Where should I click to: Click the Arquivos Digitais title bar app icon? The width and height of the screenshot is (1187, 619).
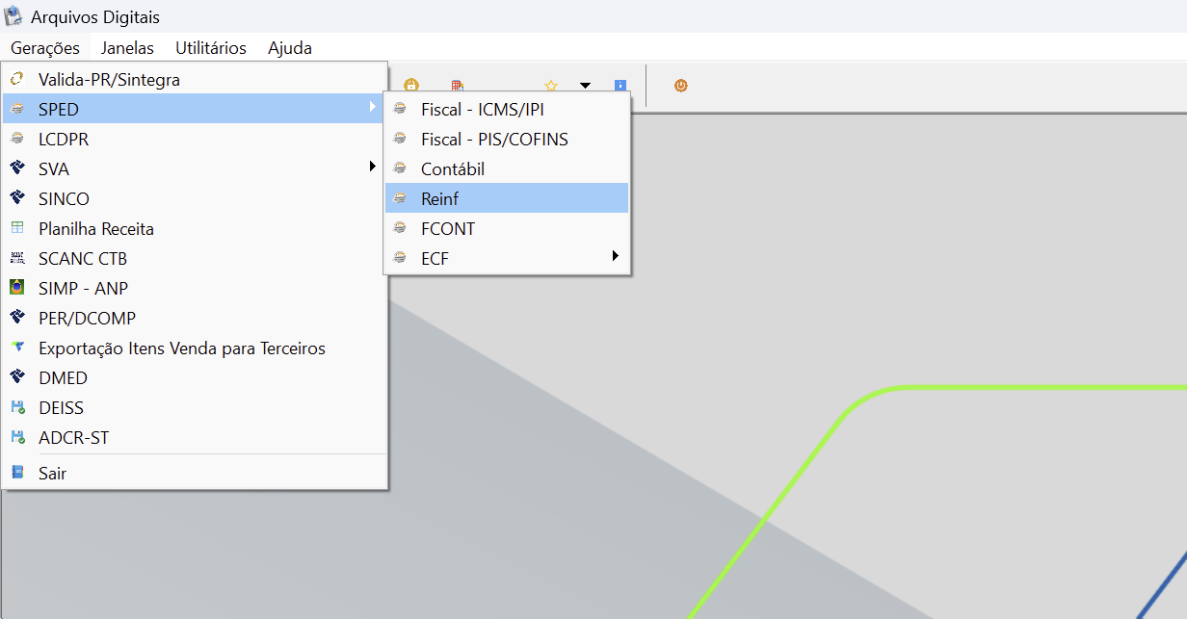point(13,16)
